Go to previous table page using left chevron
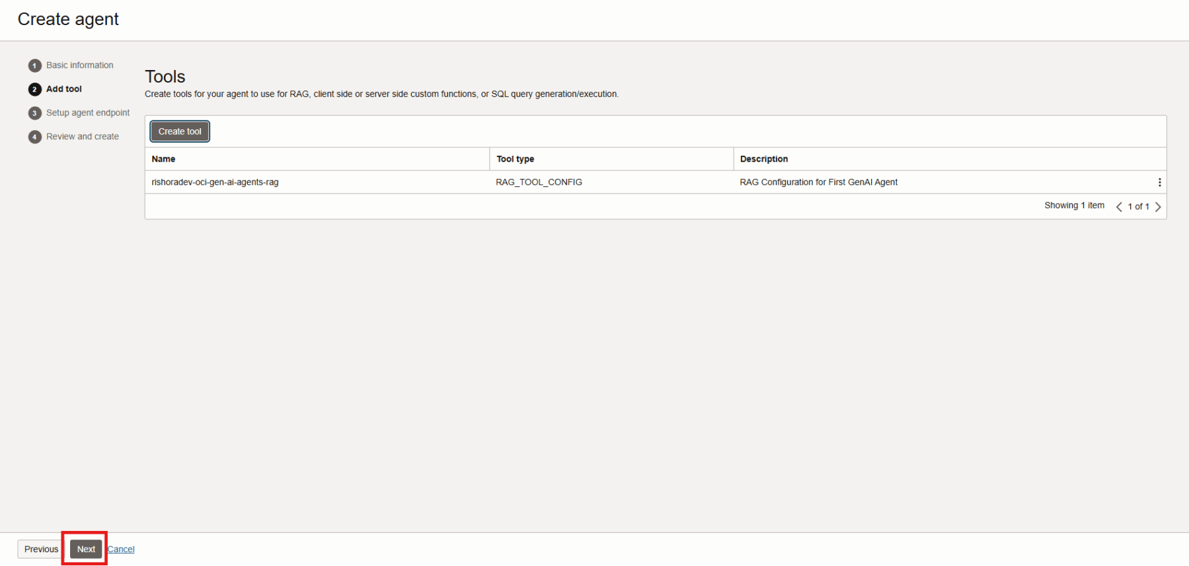 1119,207
